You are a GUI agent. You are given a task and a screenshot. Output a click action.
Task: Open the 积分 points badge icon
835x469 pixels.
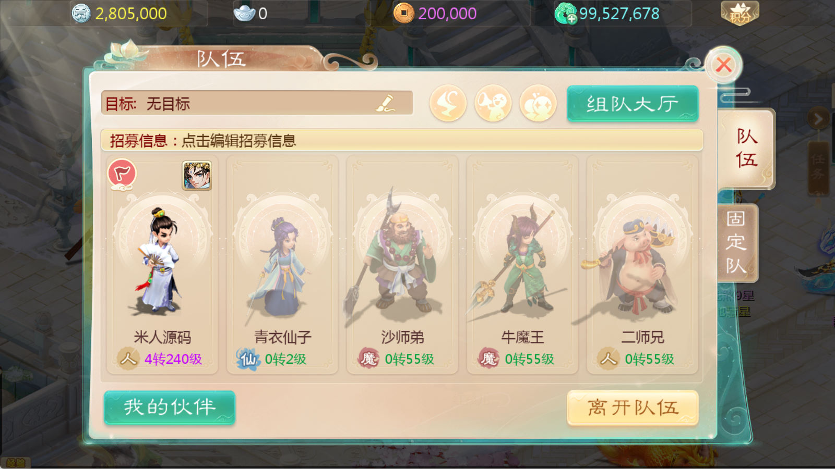pos(740,13)
